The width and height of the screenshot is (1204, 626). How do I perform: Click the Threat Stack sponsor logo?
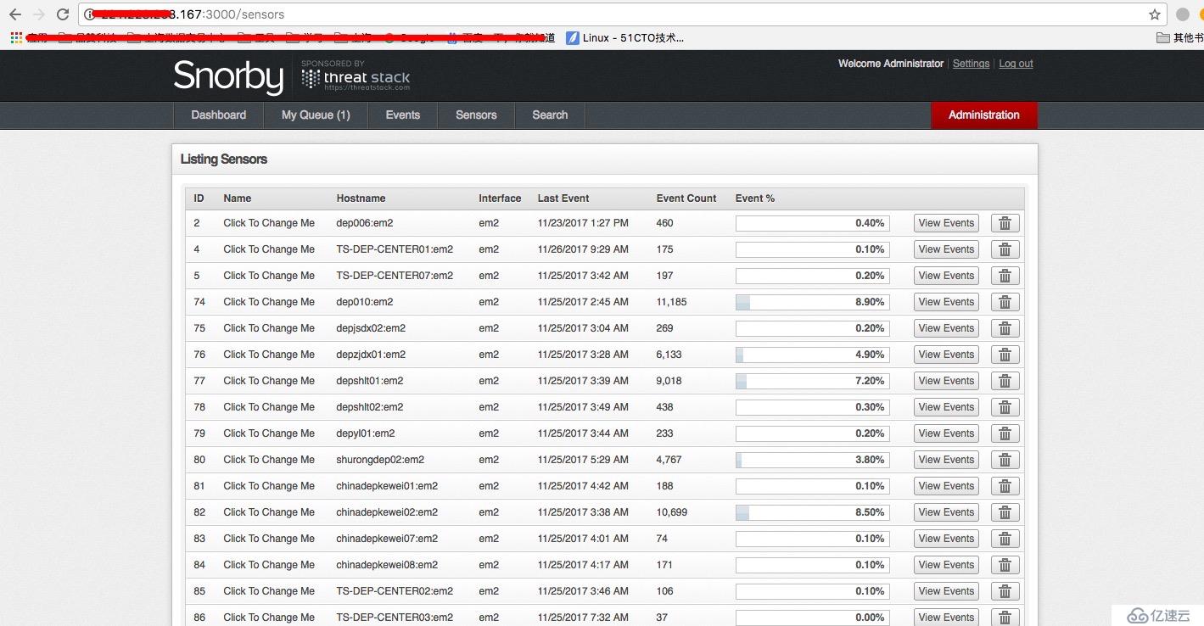356,76
